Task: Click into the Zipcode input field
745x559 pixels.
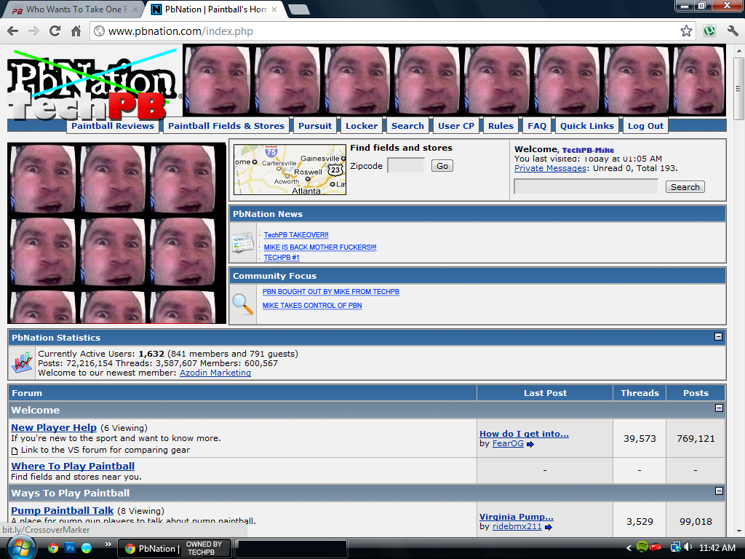Action: point(406,165)
